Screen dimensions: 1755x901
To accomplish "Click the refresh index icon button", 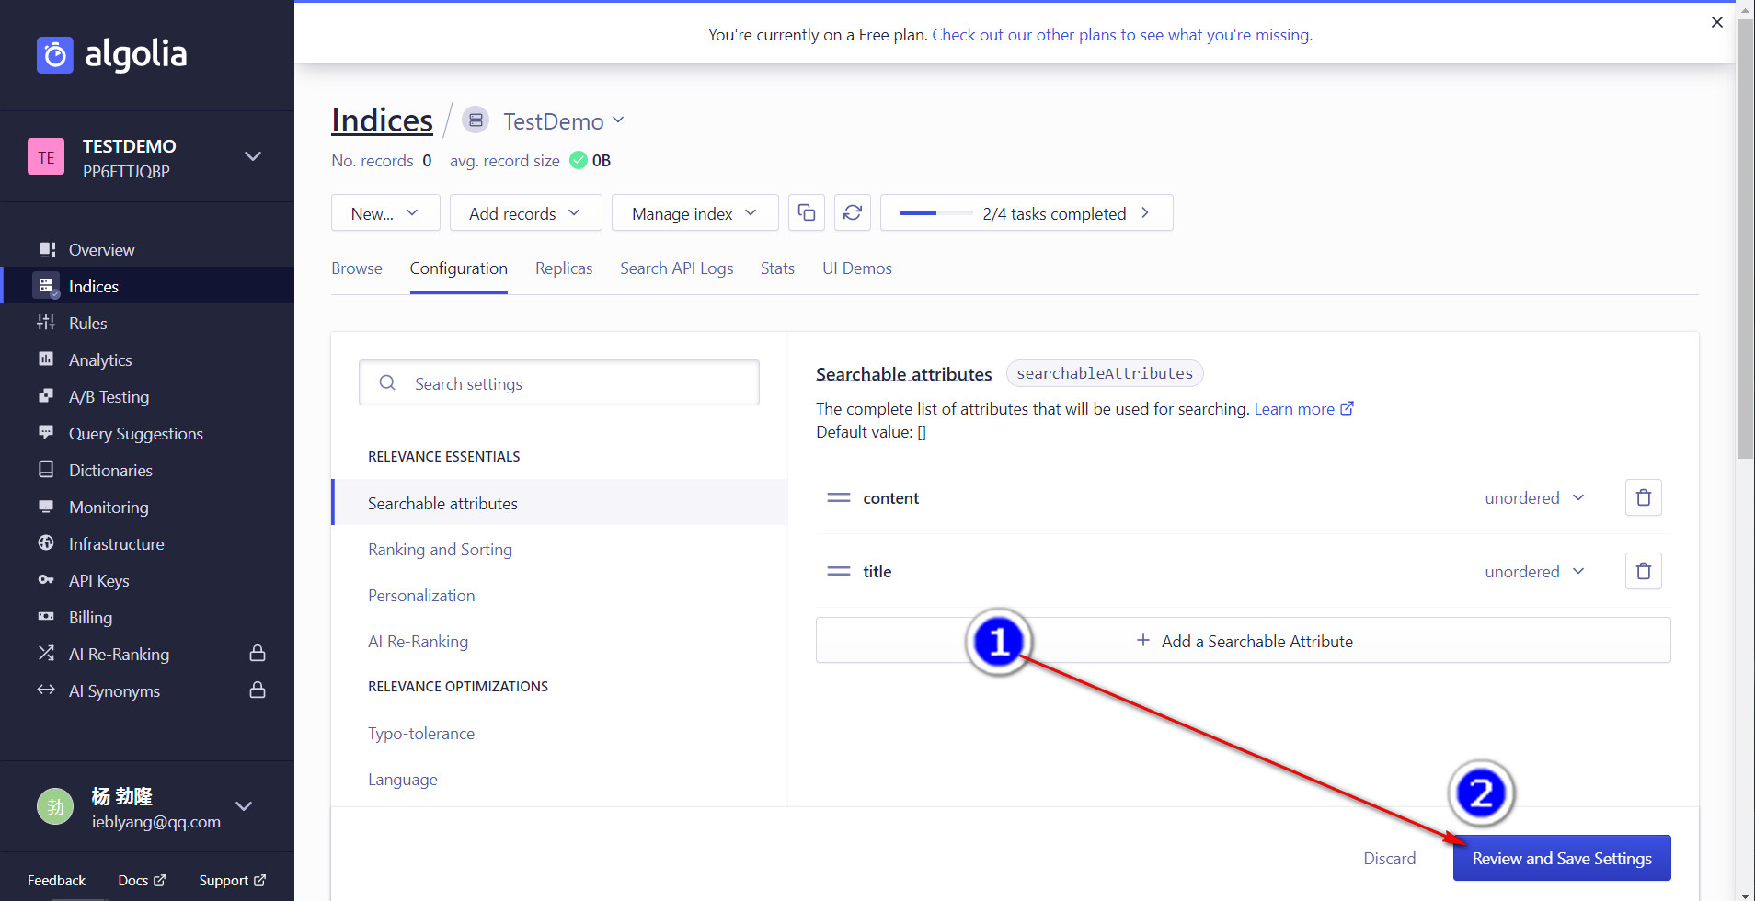I will pyautogui.click(x=852, y=213).
